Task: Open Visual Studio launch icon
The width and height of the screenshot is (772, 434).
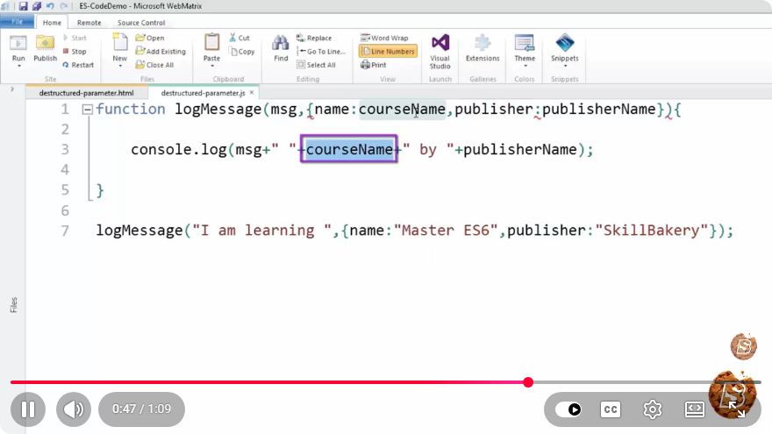Action: (440, 43)
